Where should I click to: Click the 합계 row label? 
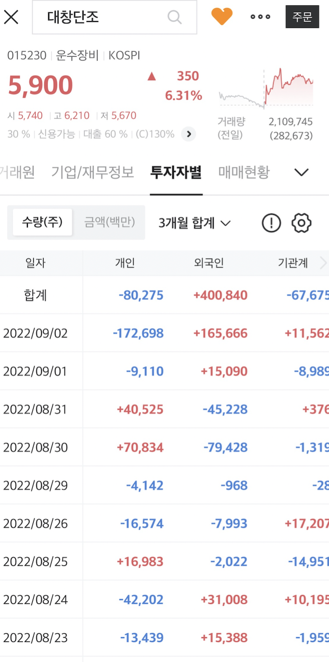pos(35,295)
